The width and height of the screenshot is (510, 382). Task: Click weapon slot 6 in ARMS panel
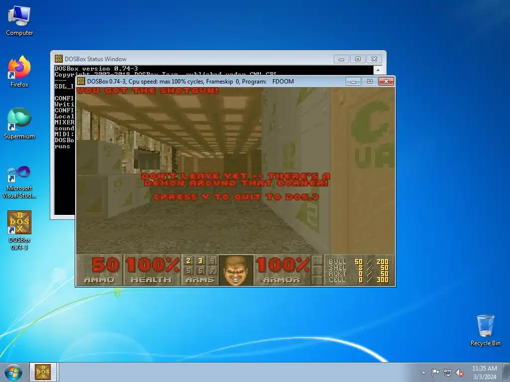[x=200, y=270]
